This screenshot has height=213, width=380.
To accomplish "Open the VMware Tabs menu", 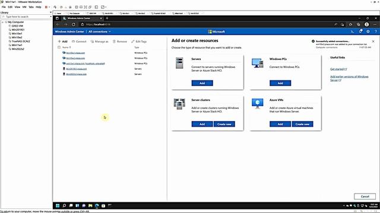I will pos(31,7).
